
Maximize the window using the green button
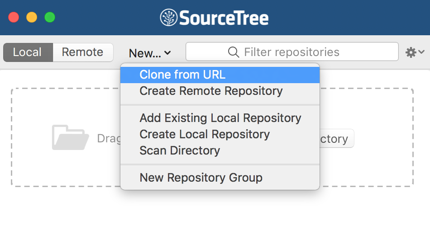point(50,18)
